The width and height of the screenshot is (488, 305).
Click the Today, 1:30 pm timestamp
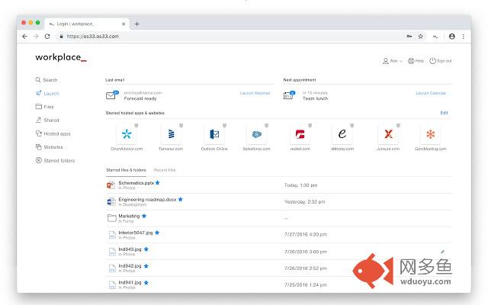[300, 185]
